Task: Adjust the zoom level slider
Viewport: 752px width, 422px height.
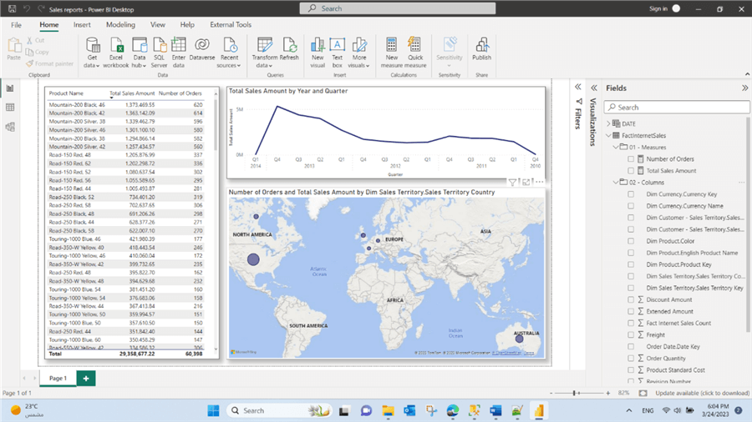Action: point(575,393)
